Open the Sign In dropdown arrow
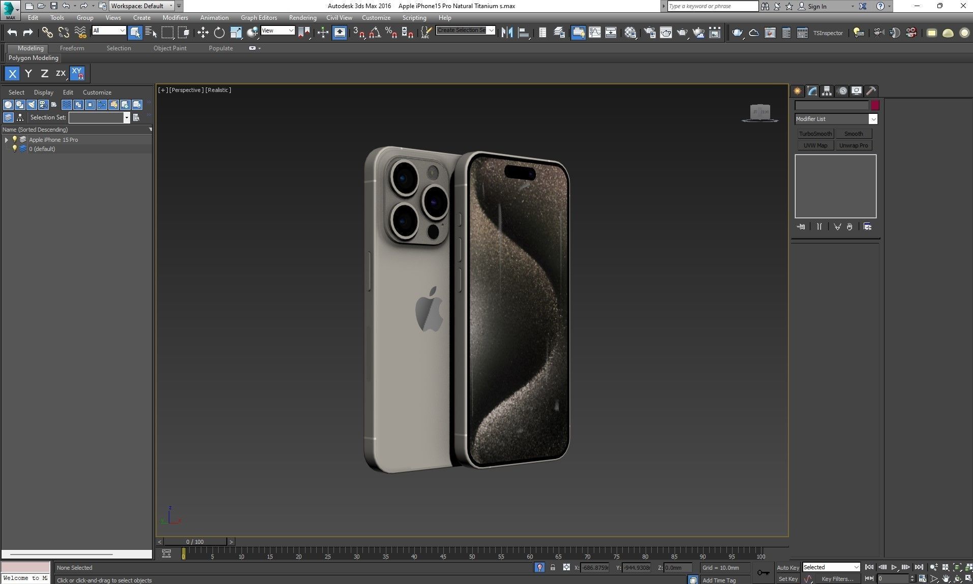This screenshot has width=973, height=584. click(x=853, y=7)
